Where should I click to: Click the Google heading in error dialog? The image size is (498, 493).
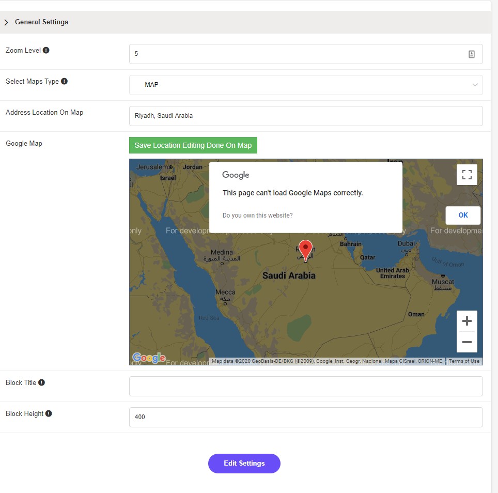(x=236, y=175)
